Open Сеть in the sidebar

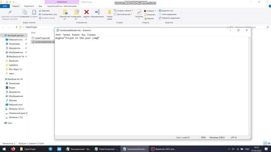pyautogui.click(x=10, y=123)
